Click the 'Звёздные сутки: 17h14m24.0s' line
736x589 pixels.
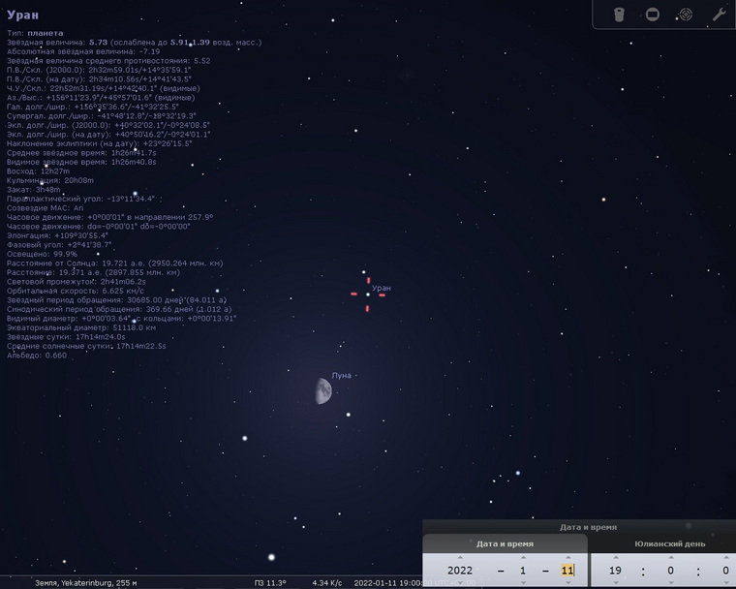66,337
